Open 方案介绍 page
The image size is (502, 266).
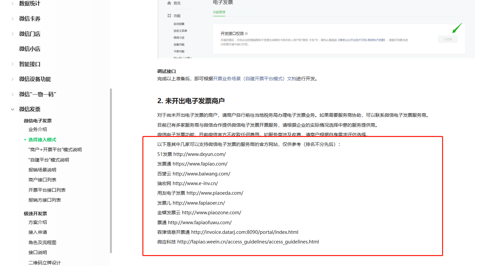(x=38, y=222)
